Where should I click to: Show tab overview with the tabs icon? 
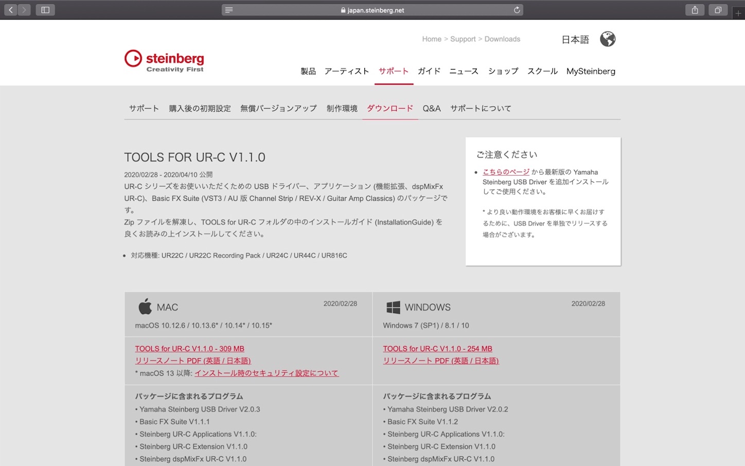coord(718,9)
